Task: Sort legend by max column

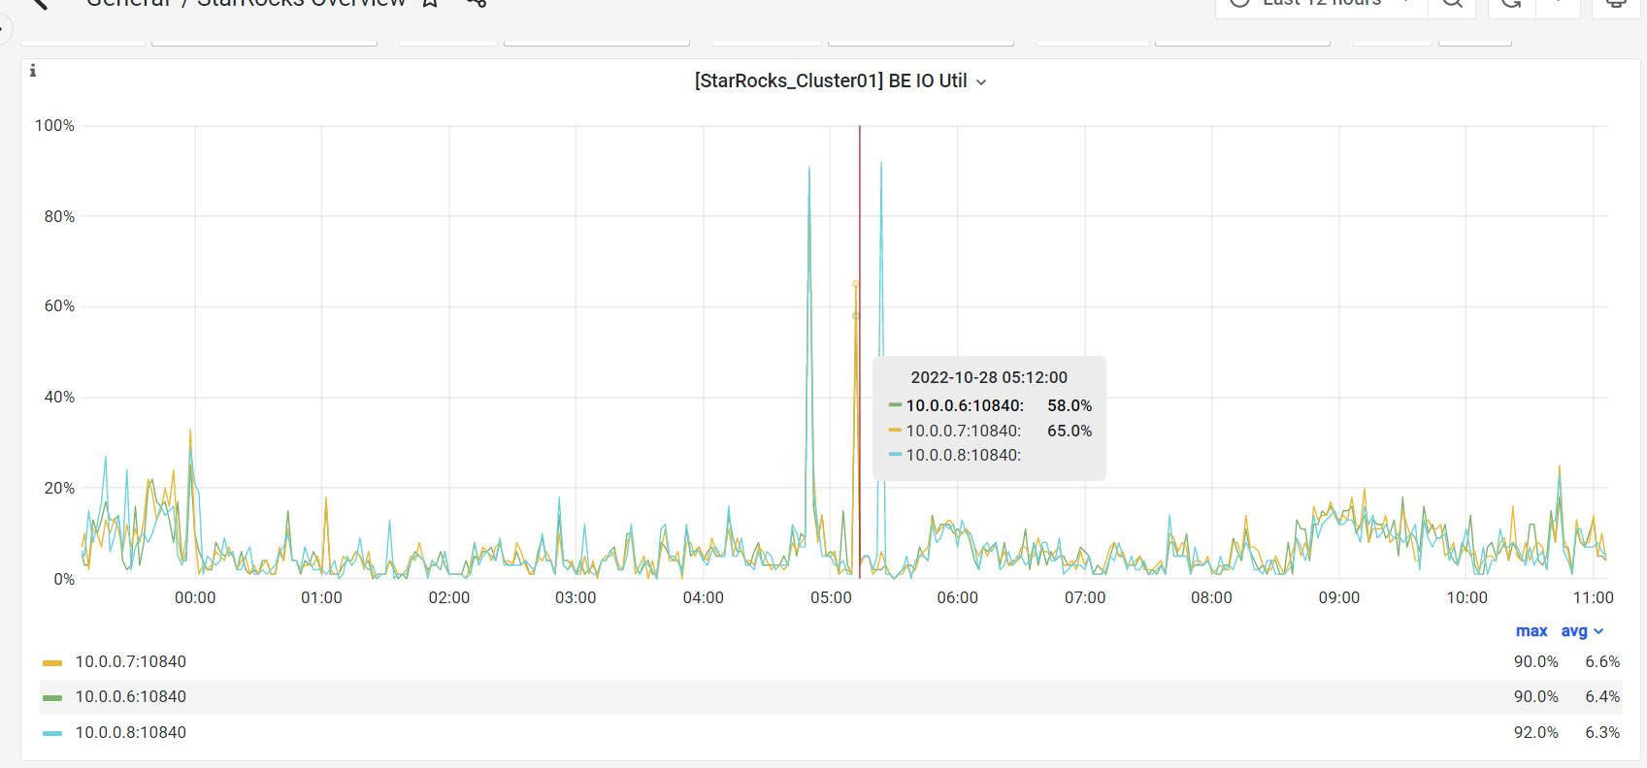Action: pos(1531,631)
